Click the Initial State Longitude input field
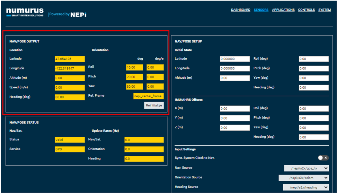Screen dimensions: 338x194 click(235, 69)
